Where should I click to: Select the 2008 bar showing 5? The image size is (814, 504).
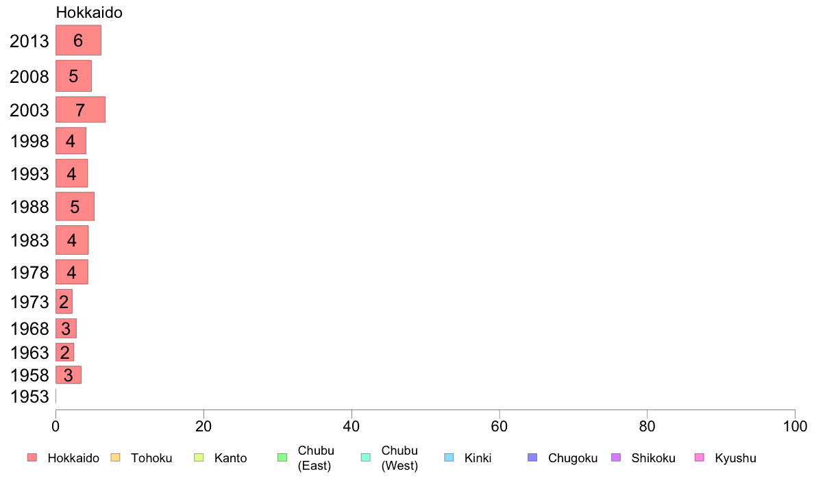(74, 76)
